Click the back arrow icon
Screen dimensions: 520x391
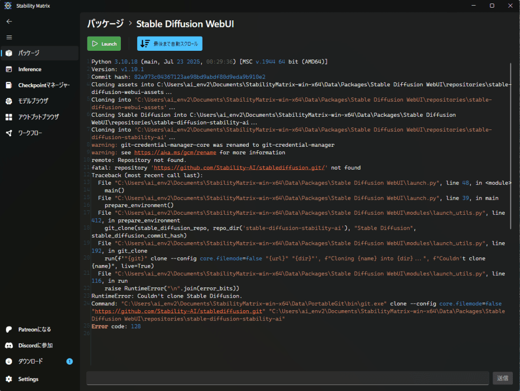coord(9,21)
